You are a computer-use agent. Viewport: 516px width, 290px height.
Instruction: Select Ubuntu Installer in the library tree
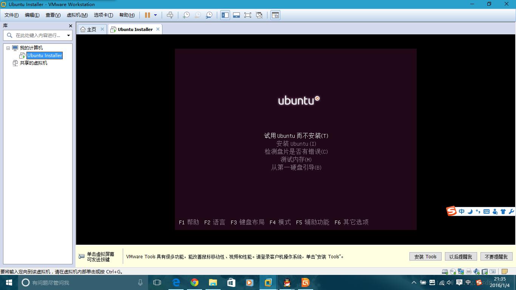click(44, 56)
